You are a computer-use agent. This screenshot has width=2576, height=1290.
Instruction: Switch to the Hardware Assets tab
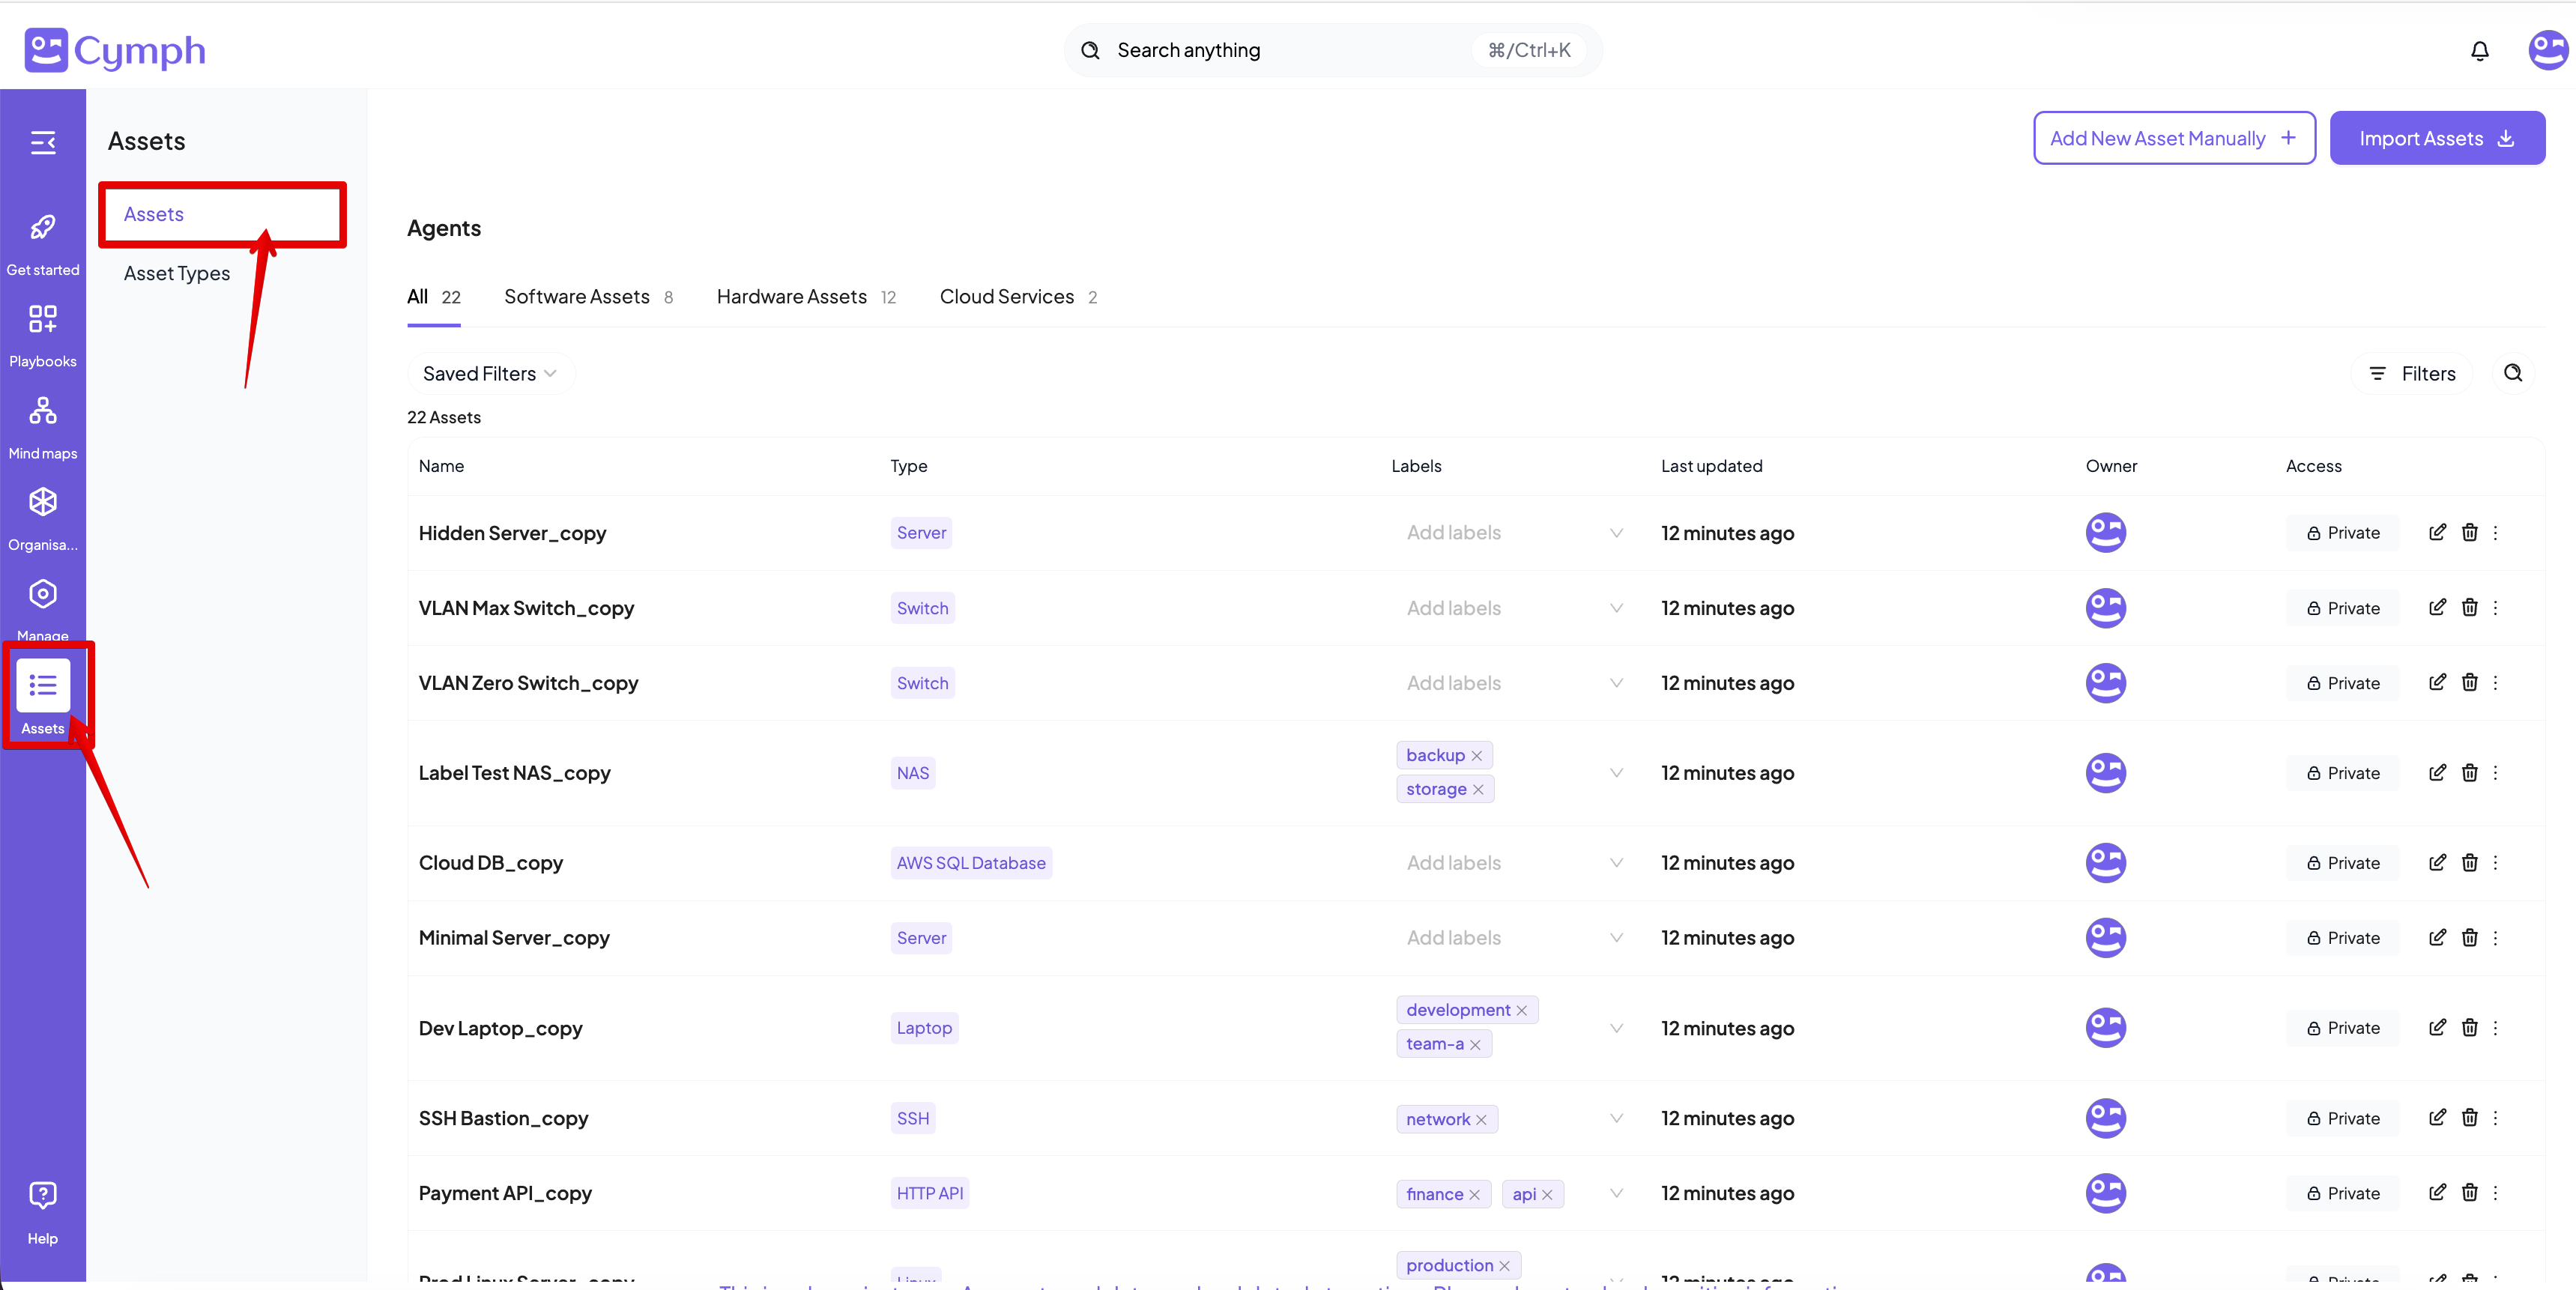[791, 296]
